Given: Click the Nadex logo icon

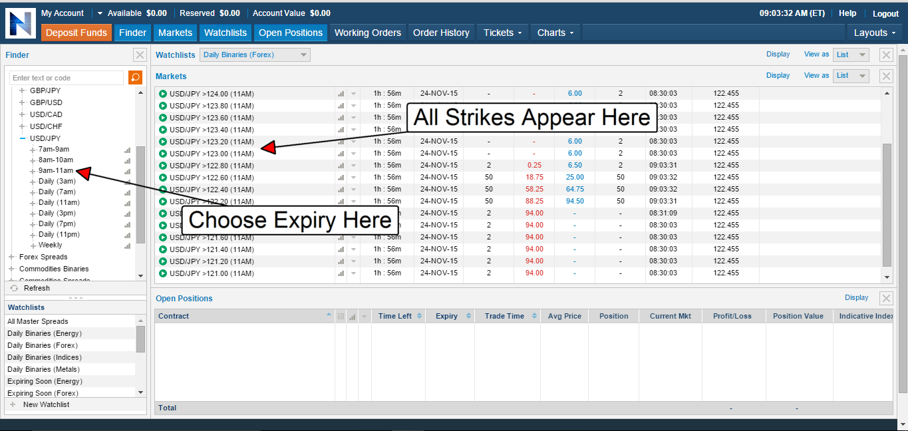Looking at the screenshot, I should tap(20, 23).
